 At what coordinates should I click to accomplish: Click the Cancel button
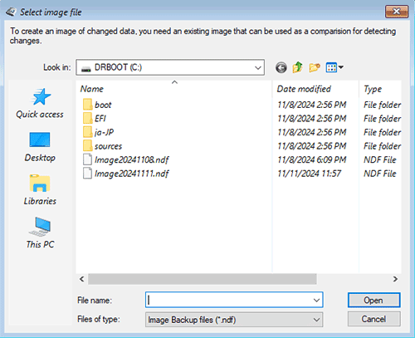point(373,319)
